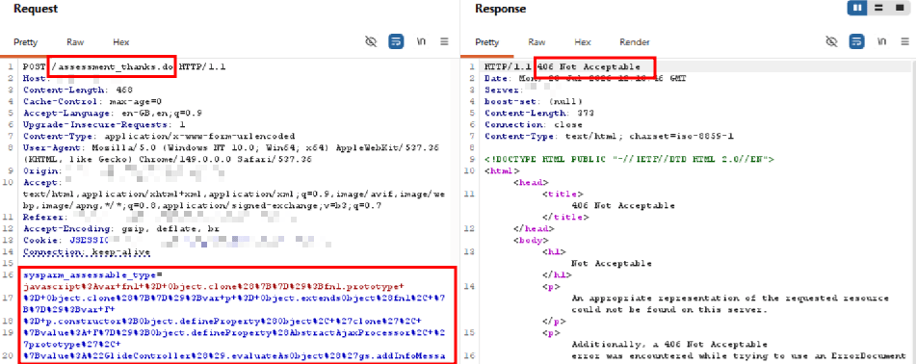Select the side-by-side layout icon
916x364 pixels.
857,8
